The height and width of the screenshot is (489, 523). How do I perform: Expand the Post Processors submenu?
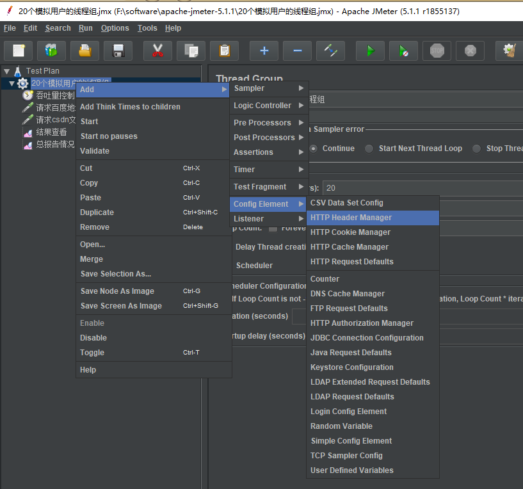(269, 138)
